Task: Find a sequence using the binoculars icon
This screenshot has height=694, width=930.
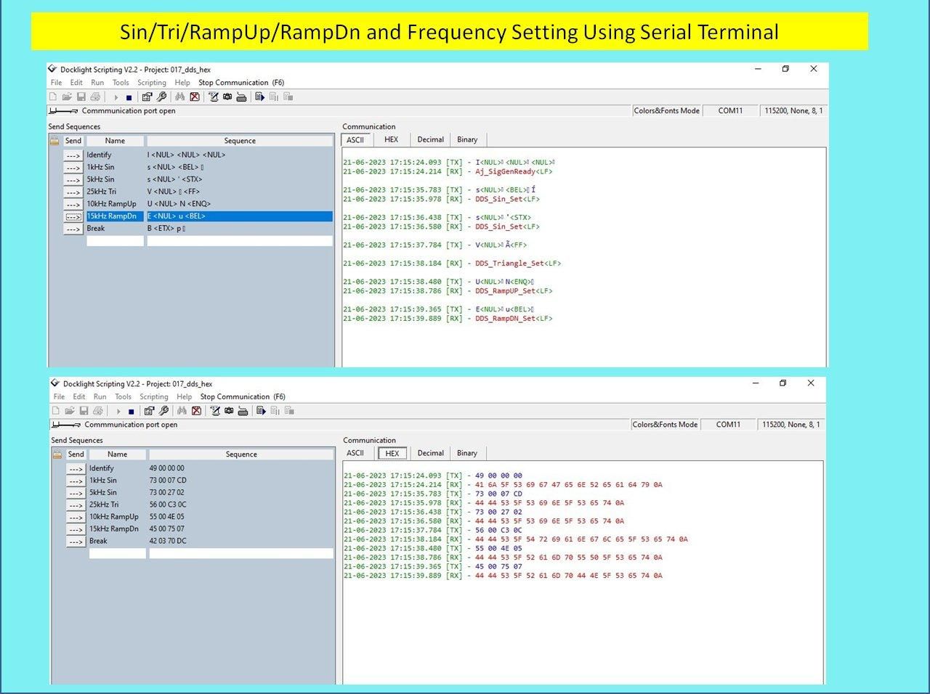Action: [180, 97]
